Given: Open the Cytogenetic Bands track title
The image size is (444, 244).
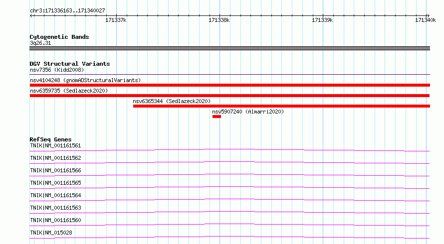Looking at the screenshot, I should [59, 37].
